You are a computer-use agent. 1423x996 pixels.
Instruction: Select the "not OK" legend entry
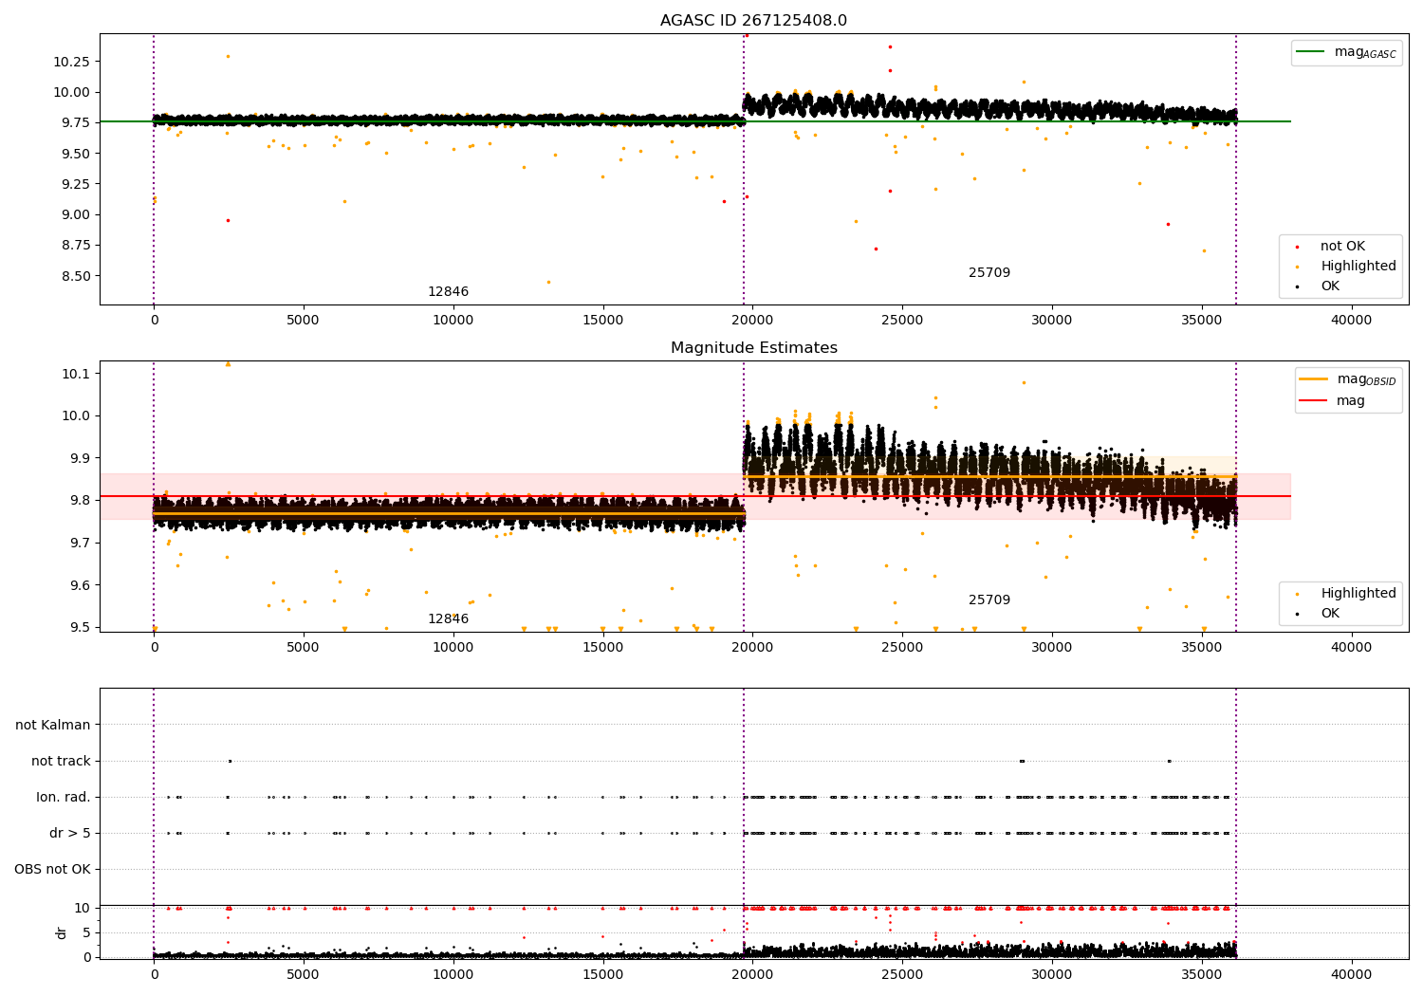click(x=1342, y=246)
